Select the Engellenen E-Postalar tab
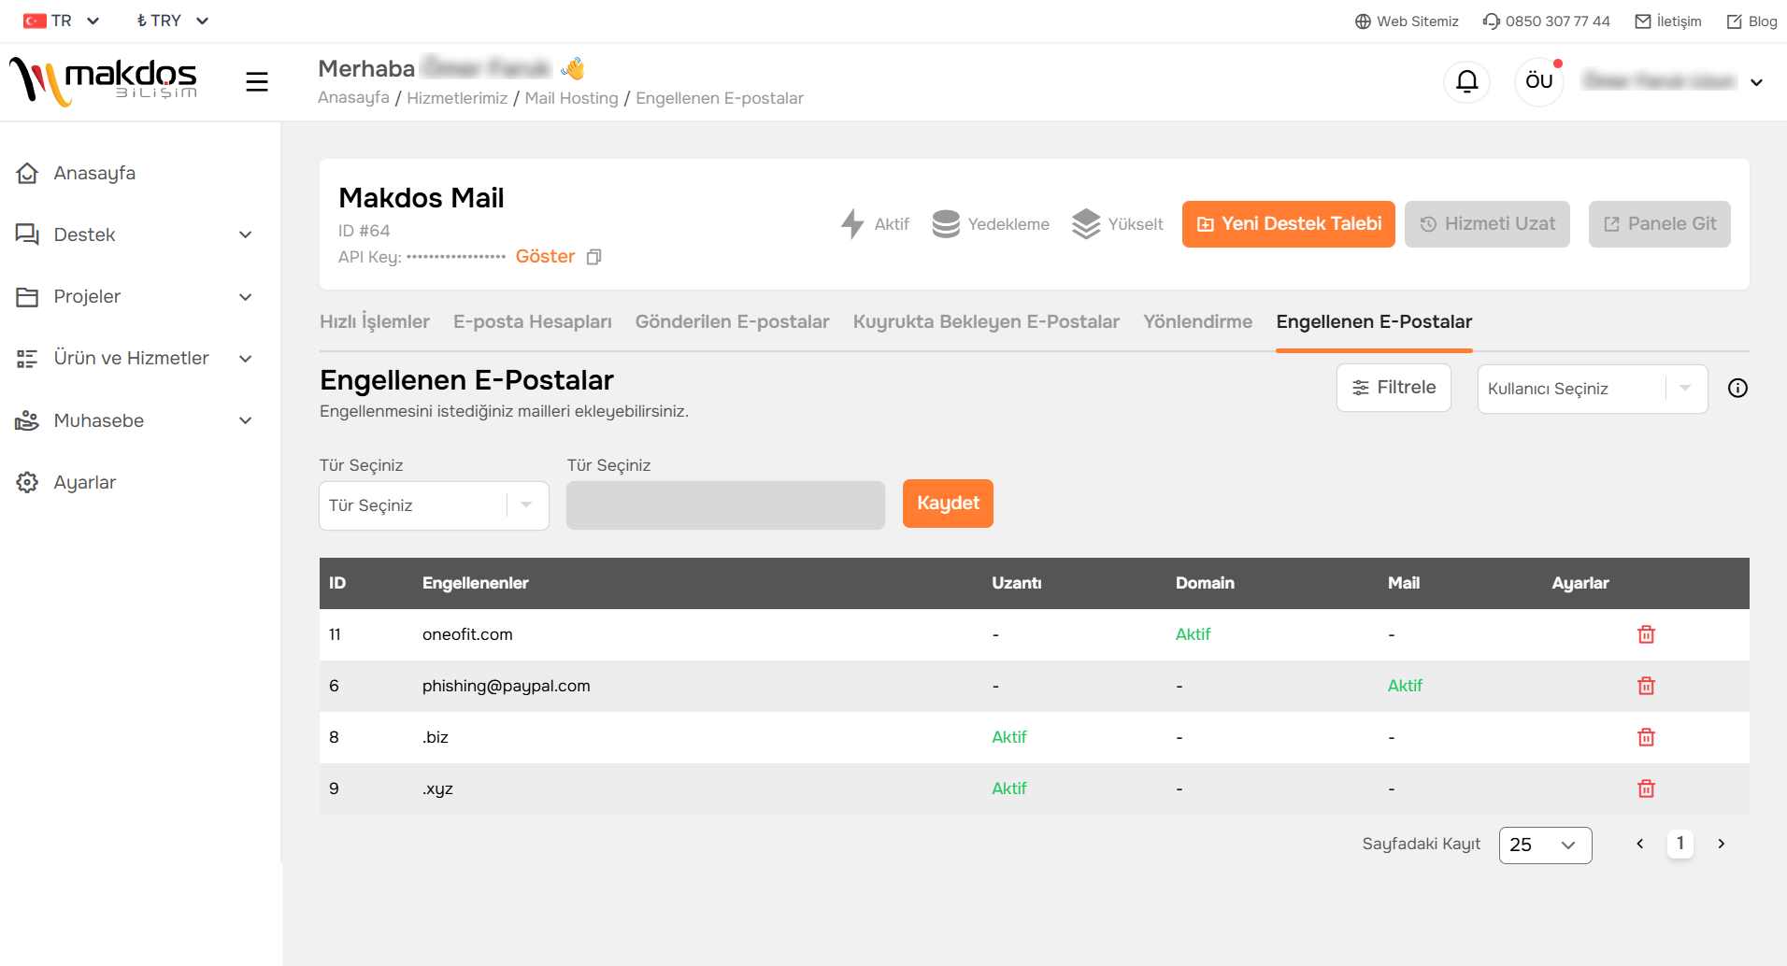The width and height of the screenshot is (1787, 966). click(1374, 321)
